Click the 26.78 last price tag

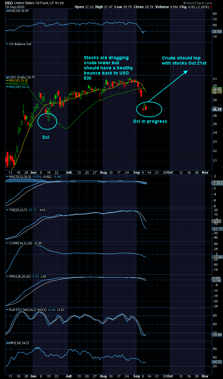(x=217, y=109)
